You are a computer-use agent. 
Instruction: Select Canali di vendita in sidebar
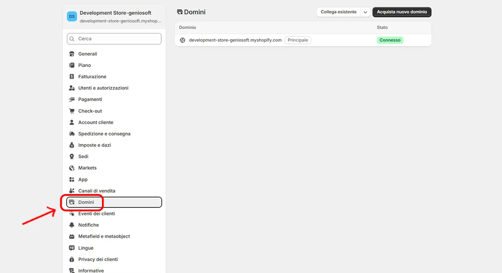[x=96, y=191]
